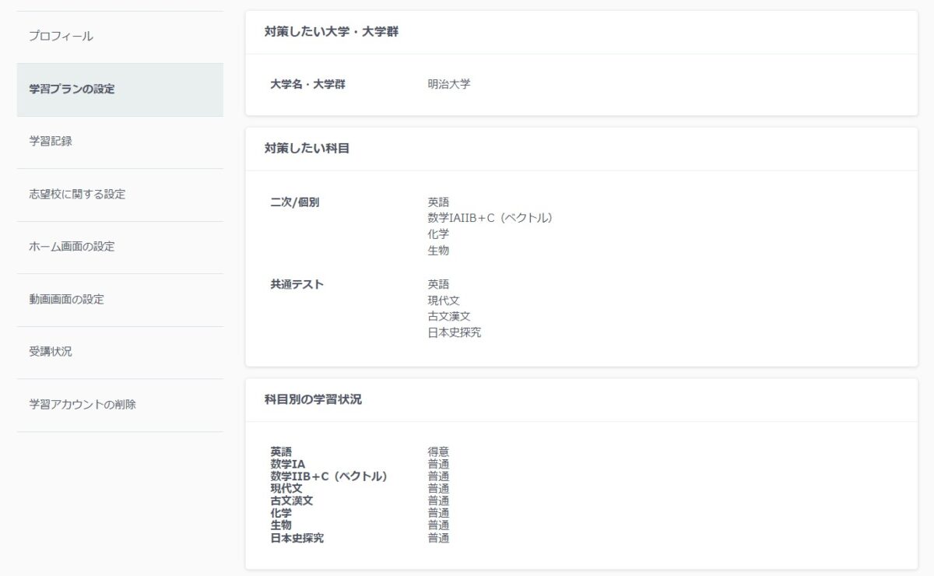Open the プロフィール sidebar menu item

(120, 37)
